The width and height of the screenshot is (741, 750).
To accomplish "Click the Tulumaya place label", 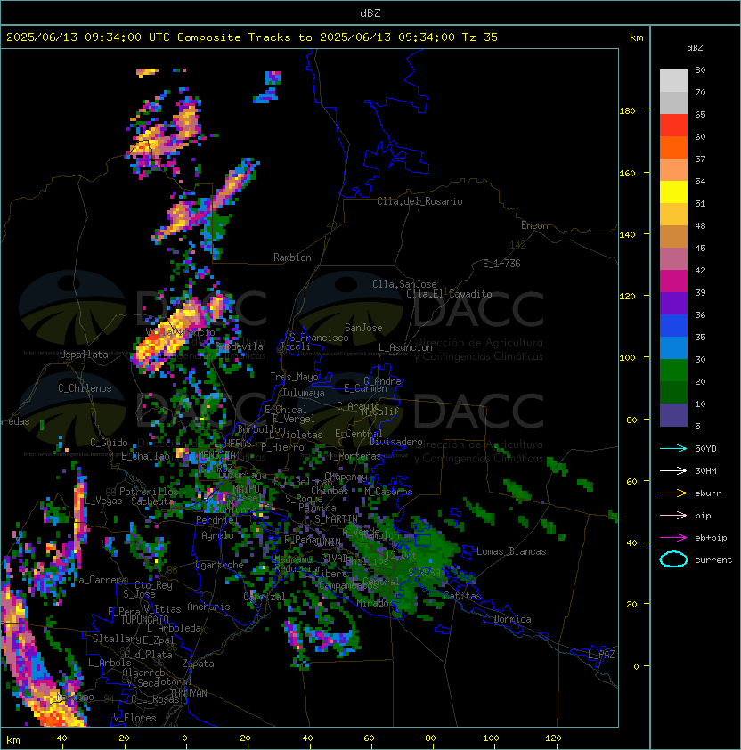I will [x=304, y=393].
